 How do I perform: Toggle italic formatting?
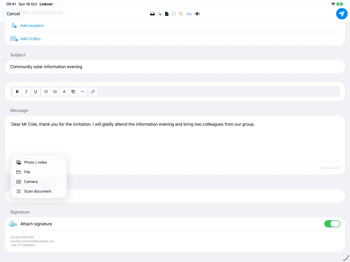(x=26, y=92)
